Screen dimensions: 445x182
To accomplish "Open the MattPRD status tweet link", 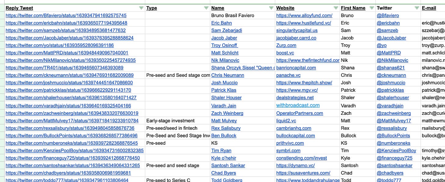I will click(x=67, y=53).
